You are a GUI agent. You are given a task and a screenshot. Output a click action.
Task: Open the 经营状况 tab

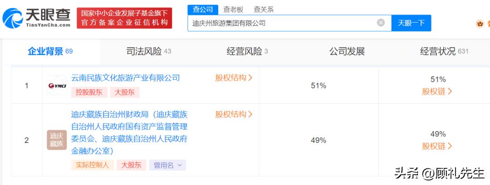tap(444, 52)
